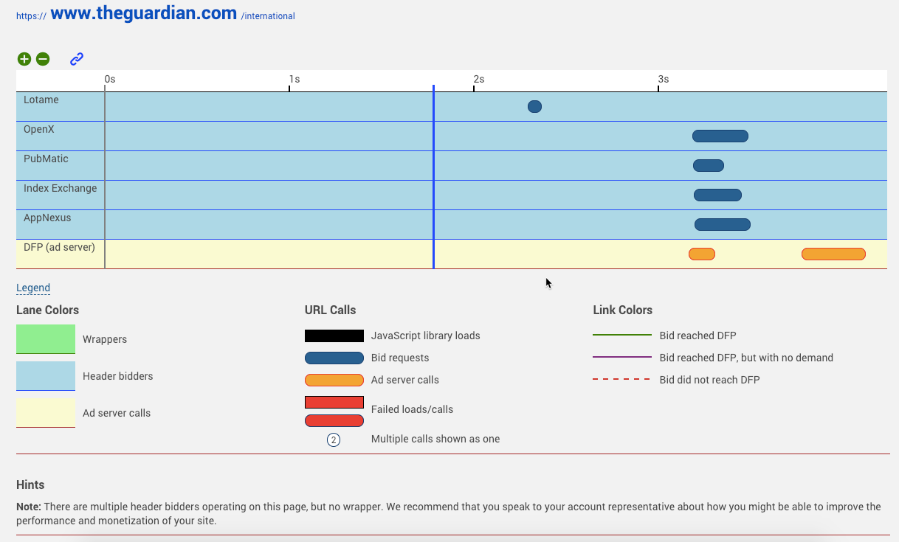Click the dark blue Bid requests legend pill

334,358
